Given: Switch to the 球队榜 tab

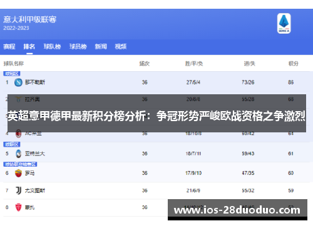Looking at the screenshot, I should (52, 46).
